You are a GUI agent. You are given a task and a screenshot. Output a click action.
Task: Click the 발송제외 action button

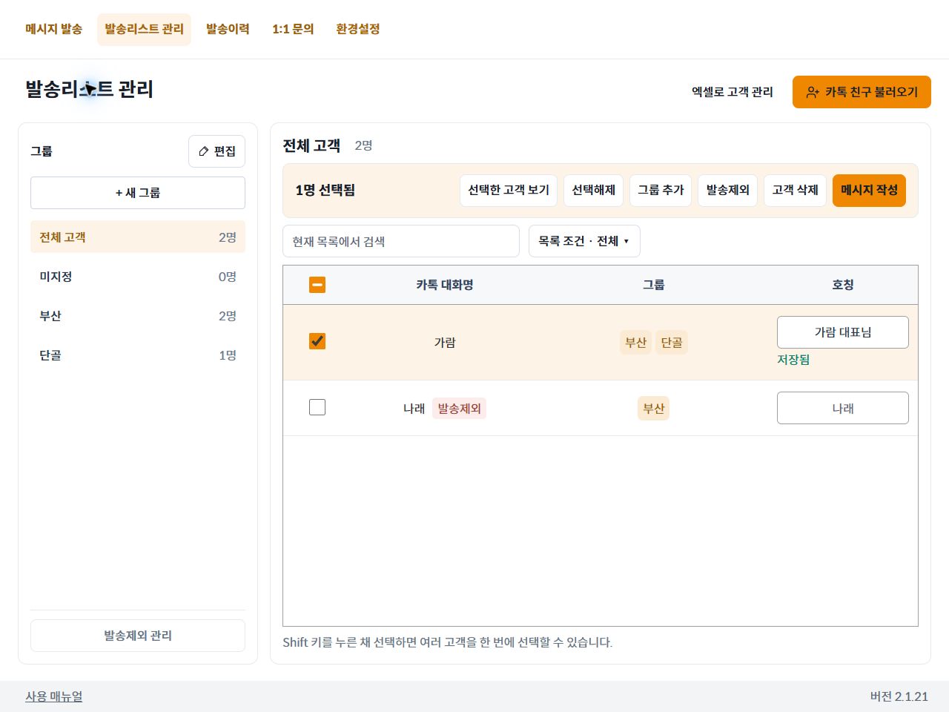point(728,191)
